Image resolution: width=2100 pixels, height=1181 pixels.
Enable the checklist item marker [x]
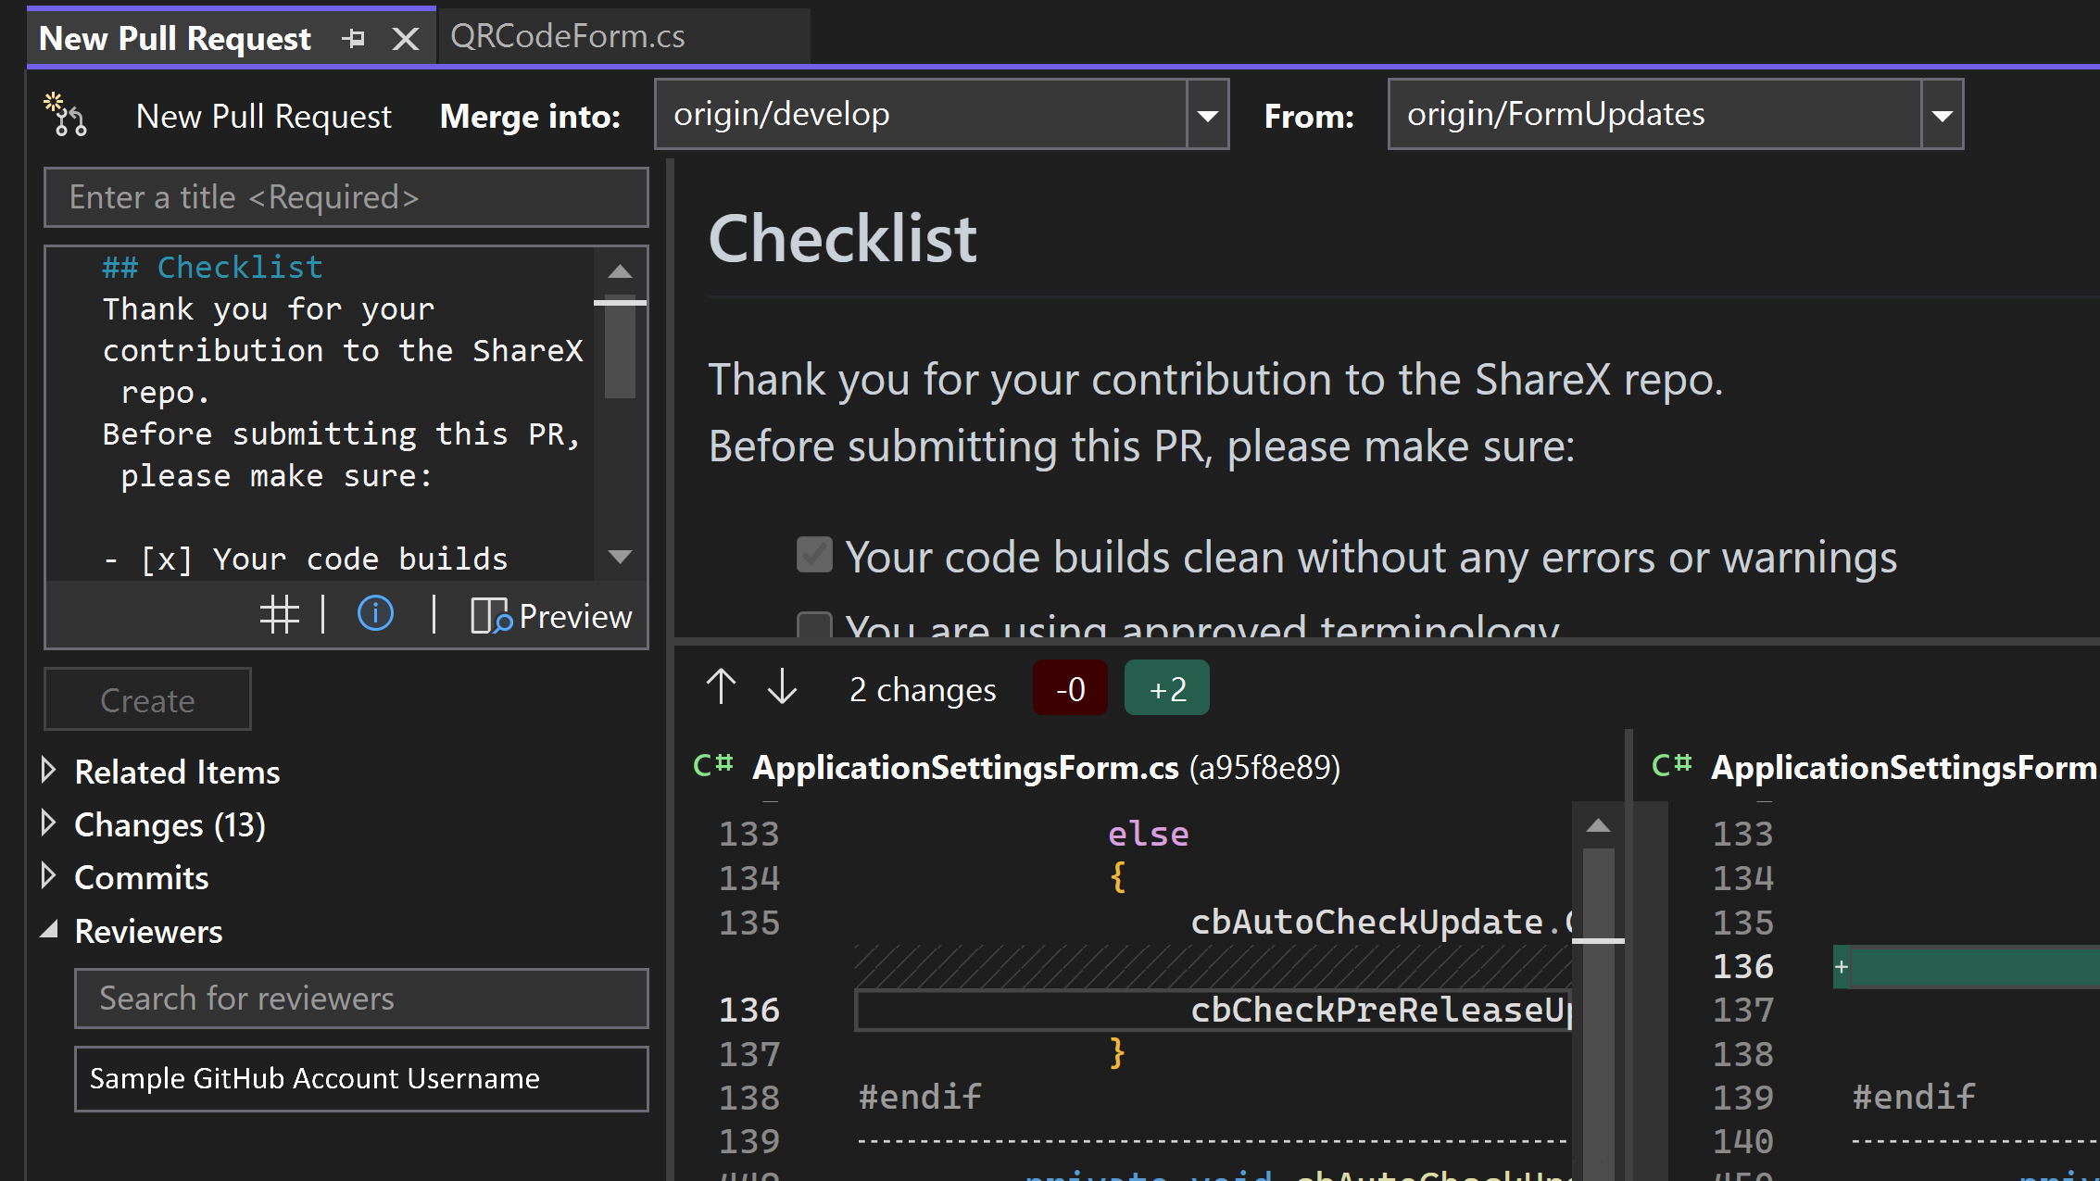(161, 559)
